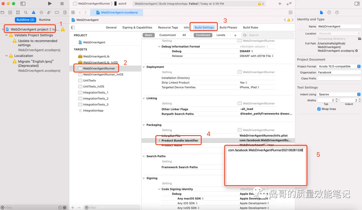
Task: Increase the Tab width stepper
Action: pos(337,99)
